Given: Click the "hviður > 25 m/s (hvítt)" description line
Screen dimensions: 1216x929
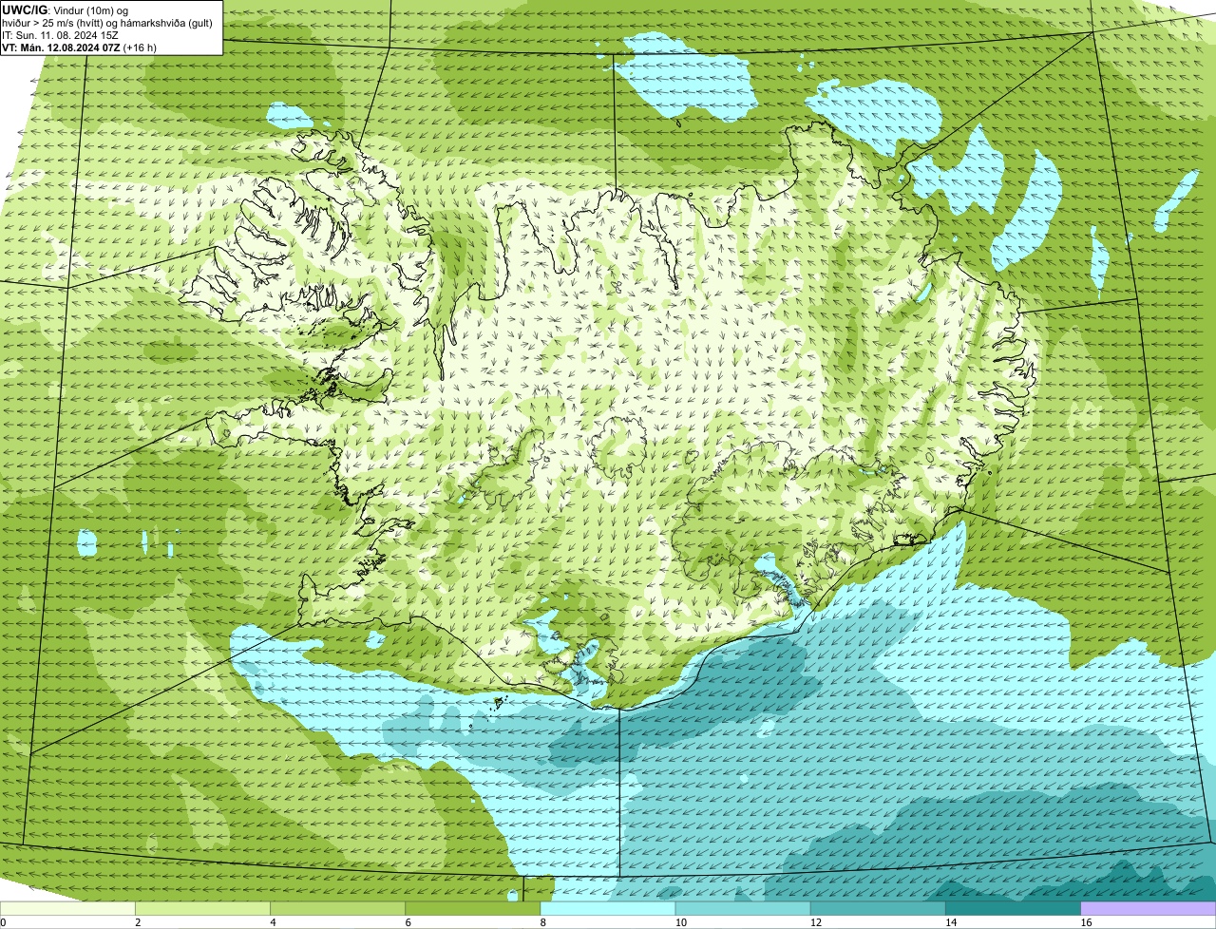Looking at the screenshot, I should coord(109,22).
